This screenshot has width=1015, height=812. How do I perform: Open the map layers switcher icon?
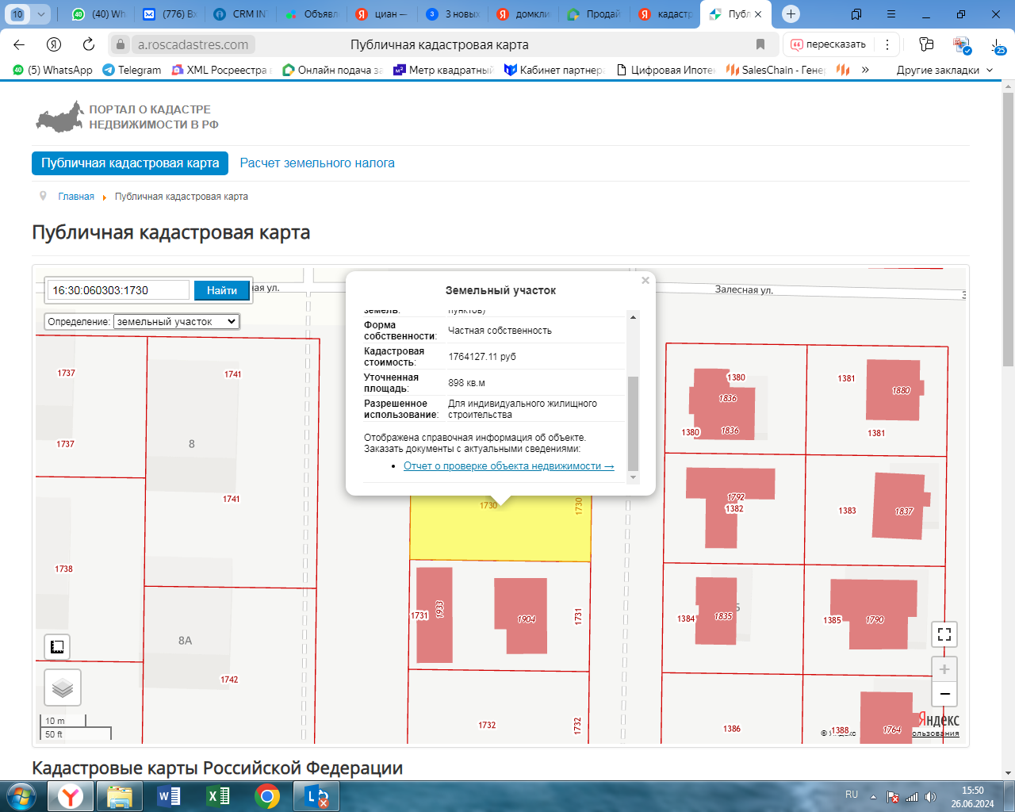[63, 688]
